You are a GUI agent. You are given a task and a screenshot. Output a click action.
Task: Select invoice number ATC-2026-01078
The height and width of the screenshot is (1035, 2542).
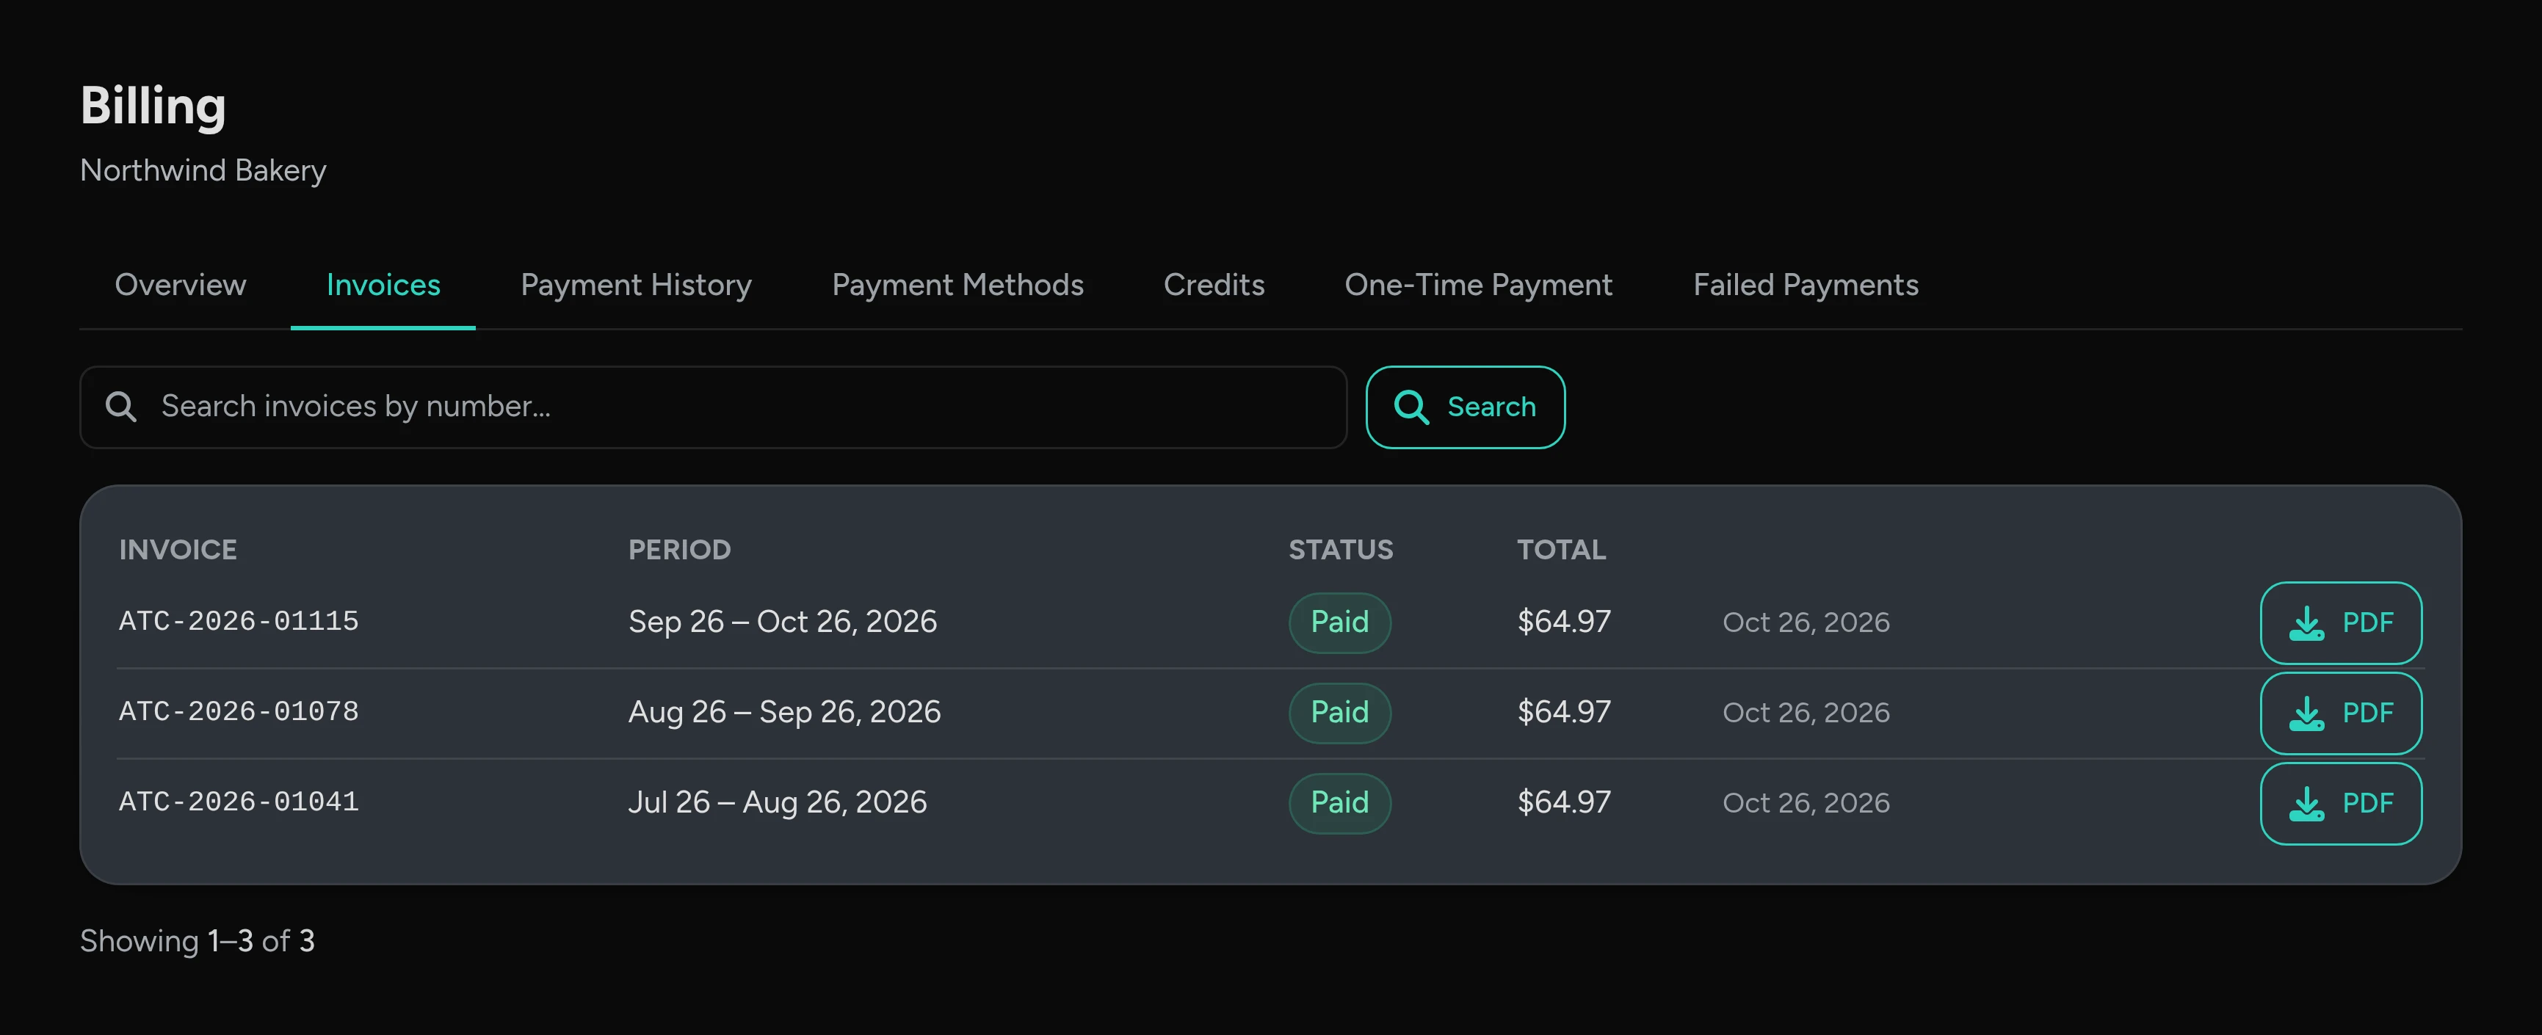coord(239,711)
